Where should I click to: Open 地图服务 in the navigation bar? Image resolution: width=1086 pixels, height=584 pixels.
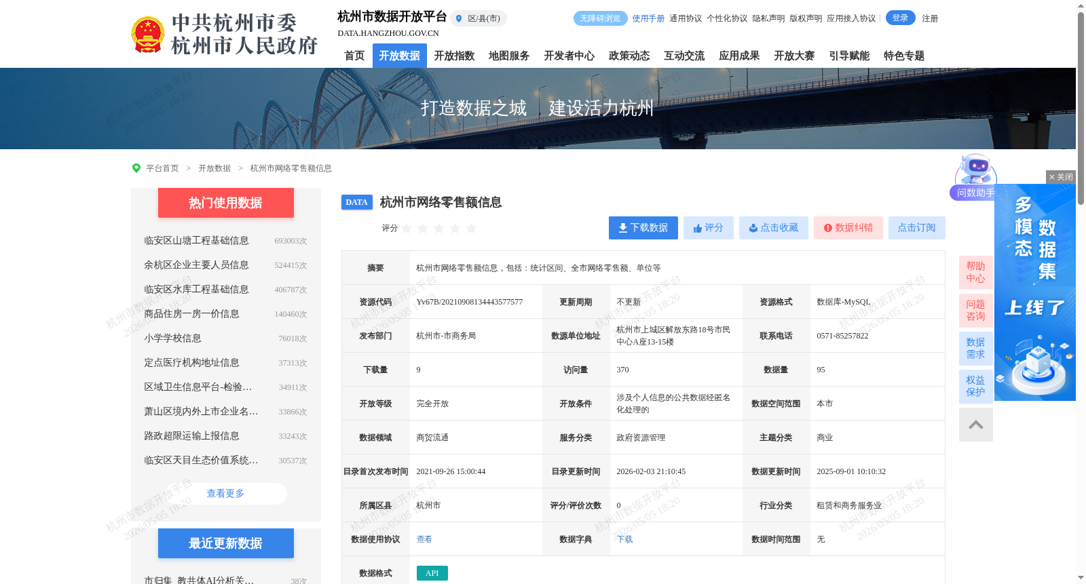coord(509,56)
